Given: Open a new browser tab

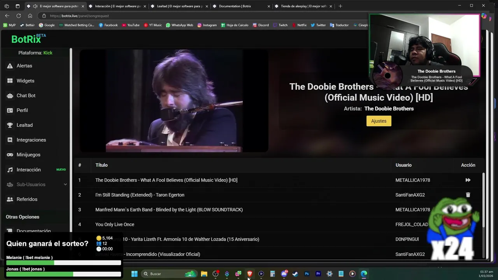Looking at the screenshot, I should [340, 6].
